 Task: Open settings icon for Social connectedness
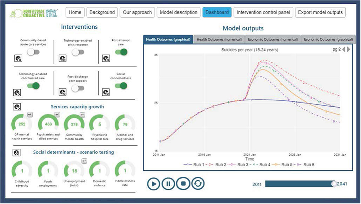[x=106, y=92]
